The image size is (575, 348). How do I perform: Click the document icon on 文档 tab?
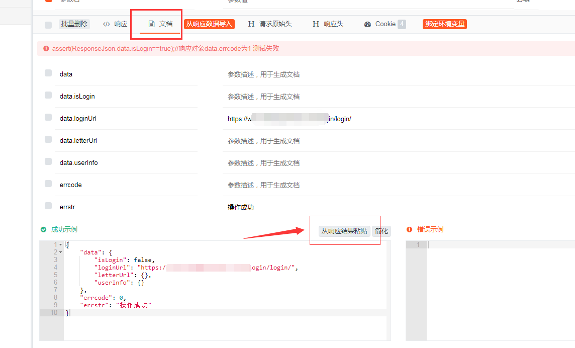click(151, 24)
